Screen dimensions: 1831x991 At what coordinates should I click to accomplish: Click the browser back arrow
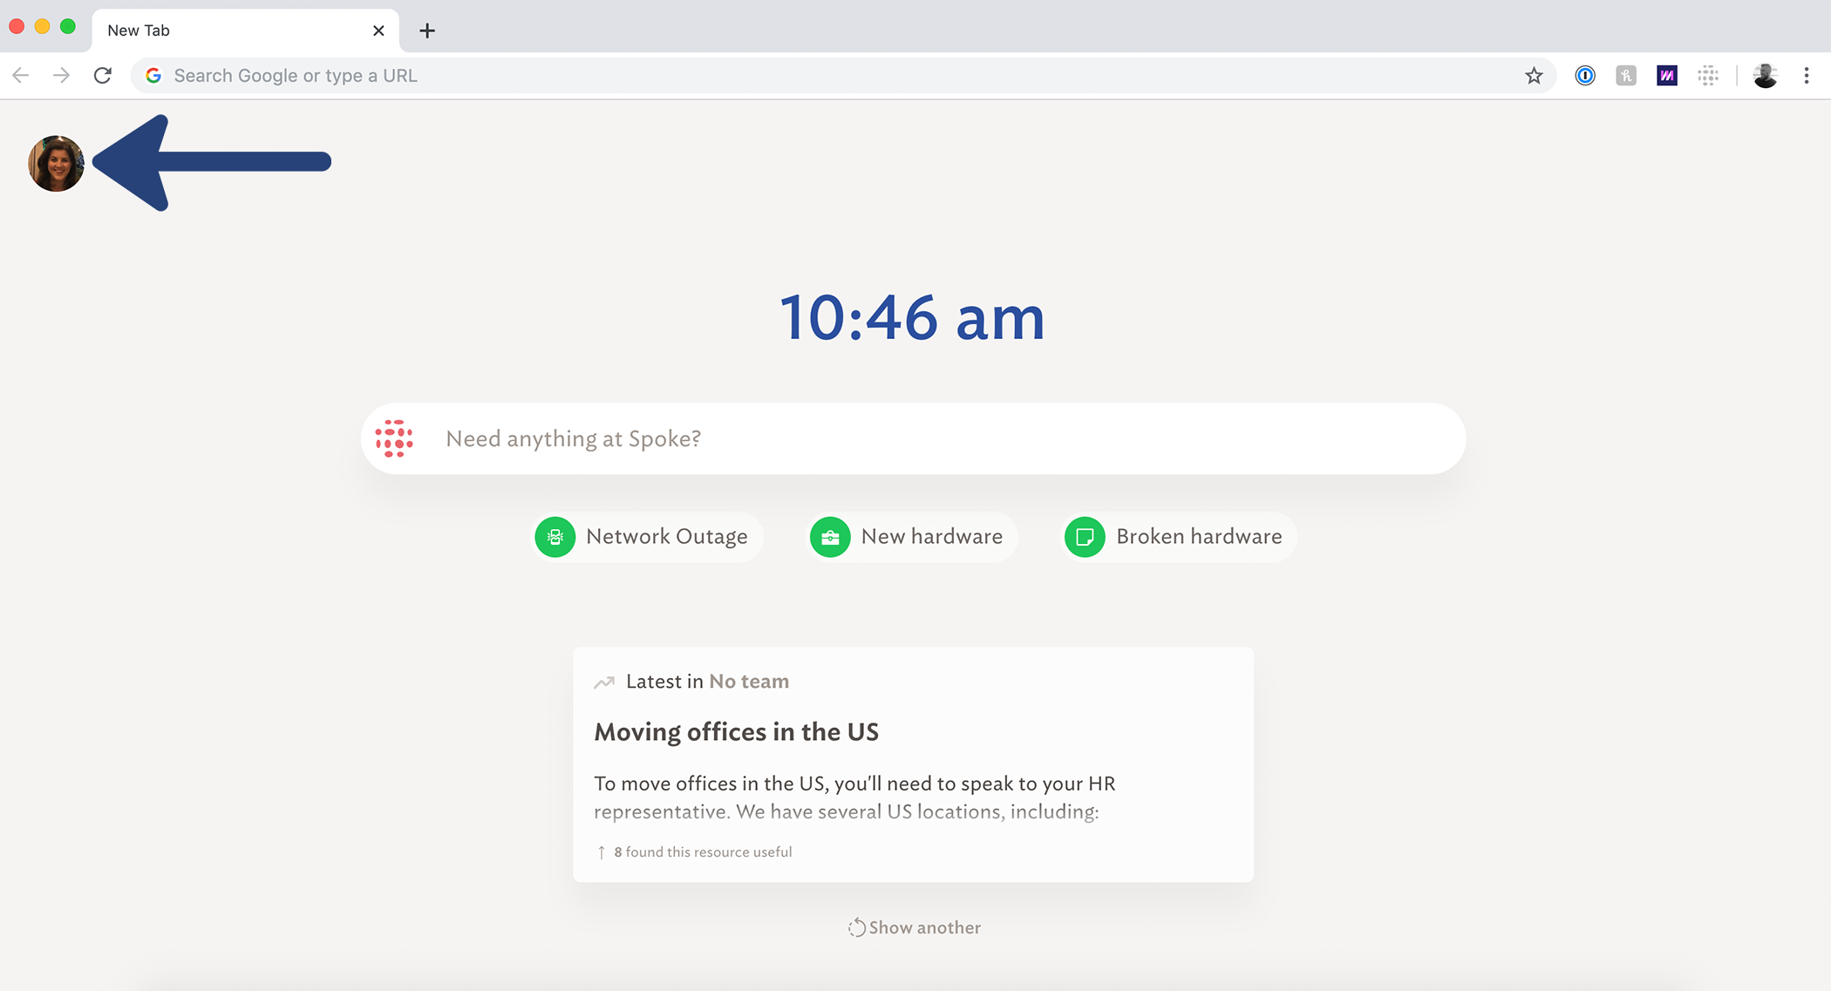tap(21, 76)
